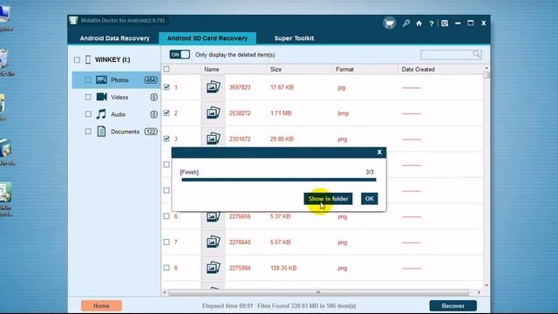
Task: Switch to Android Data Recovery tab
Action: [x=114, y=38]
